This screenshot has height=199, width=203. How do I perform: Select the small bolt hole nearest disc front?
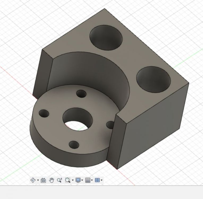74,145
